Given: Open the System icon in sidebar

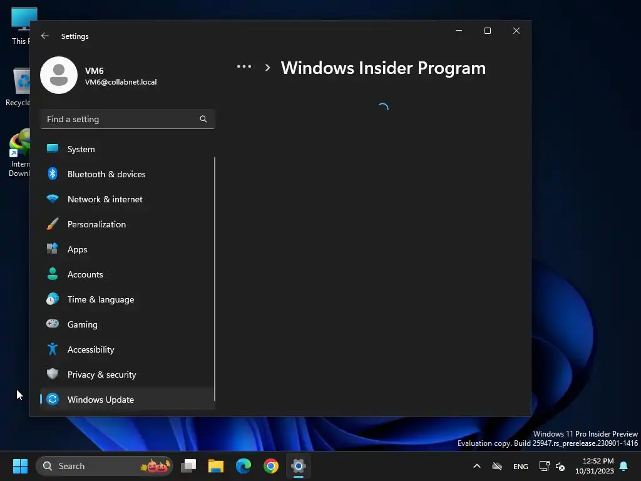Looking at the screenshot, I should 53,149.
